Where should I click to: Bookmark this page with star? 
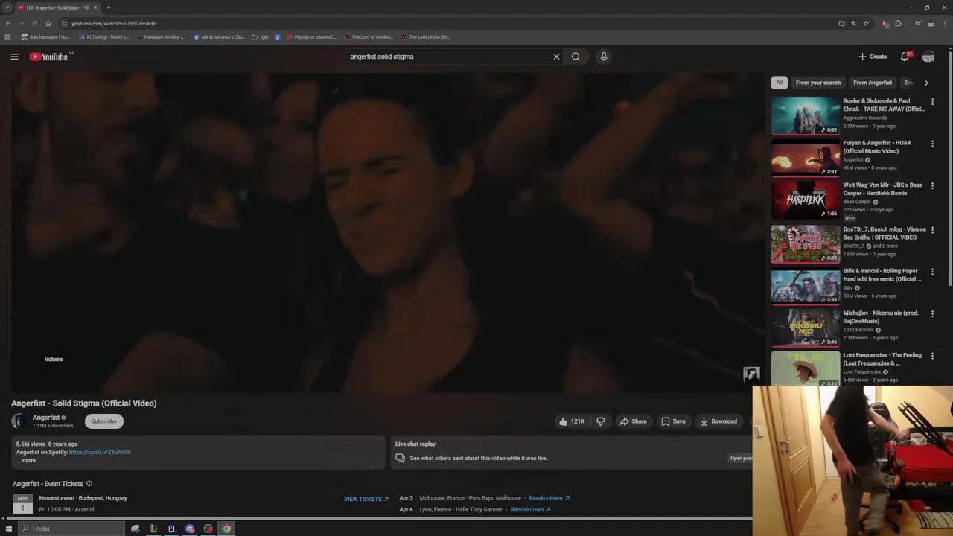pyautogui.click(x=866, y=23)
